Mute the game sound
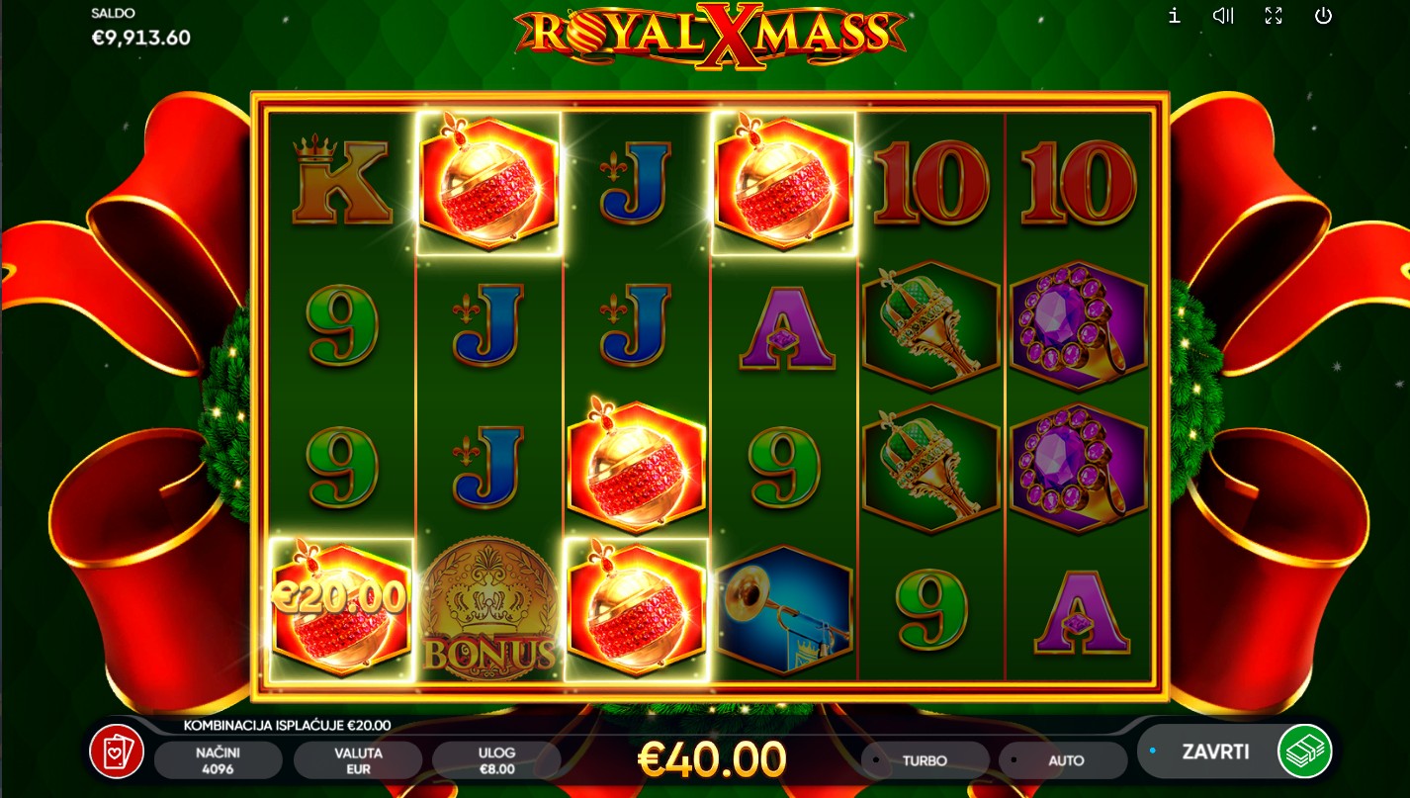The height and width of the screenshot is (798, 1410). click(1224, 16)
